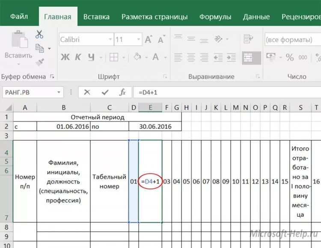321x248 pixels.
Task: Toggle underline Ч formatting
Action: [91, 57]
